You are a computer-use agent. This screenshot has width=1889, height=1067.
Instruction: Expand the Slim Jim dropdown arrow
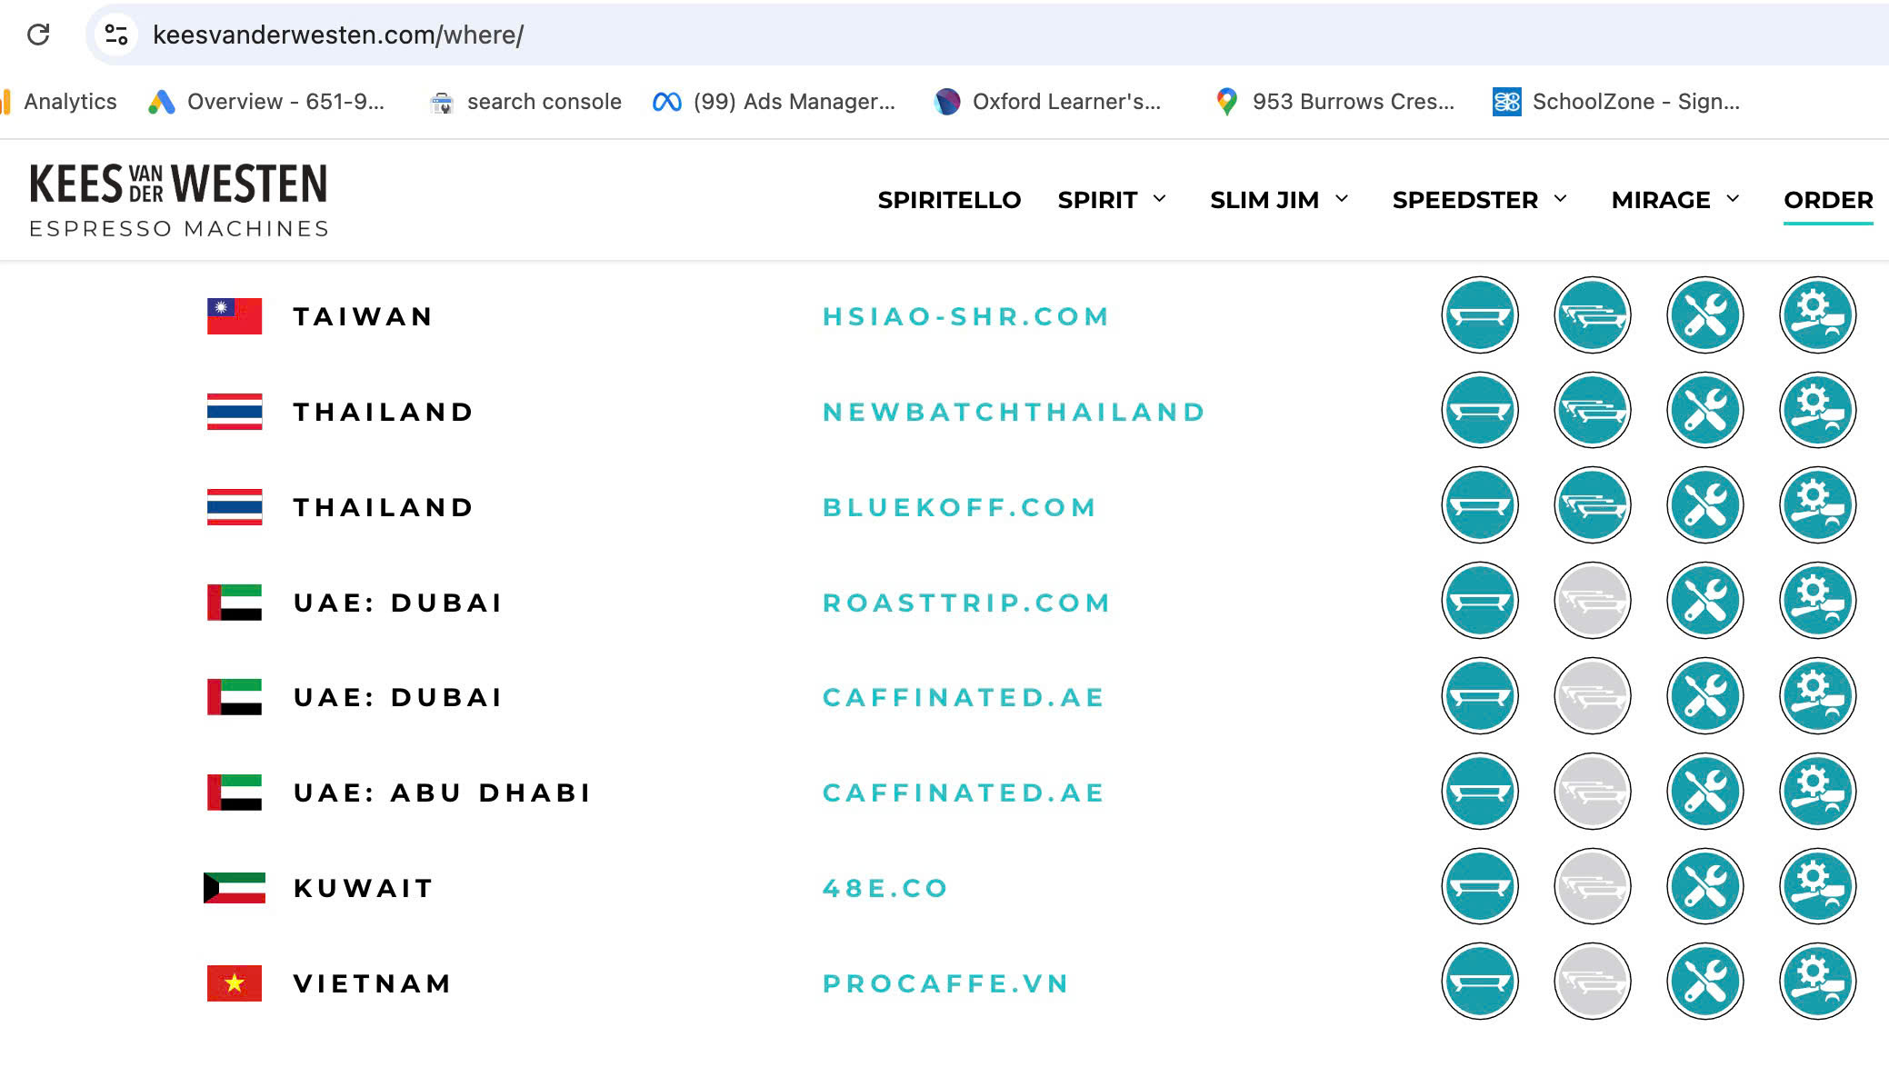click(1341, 199)
